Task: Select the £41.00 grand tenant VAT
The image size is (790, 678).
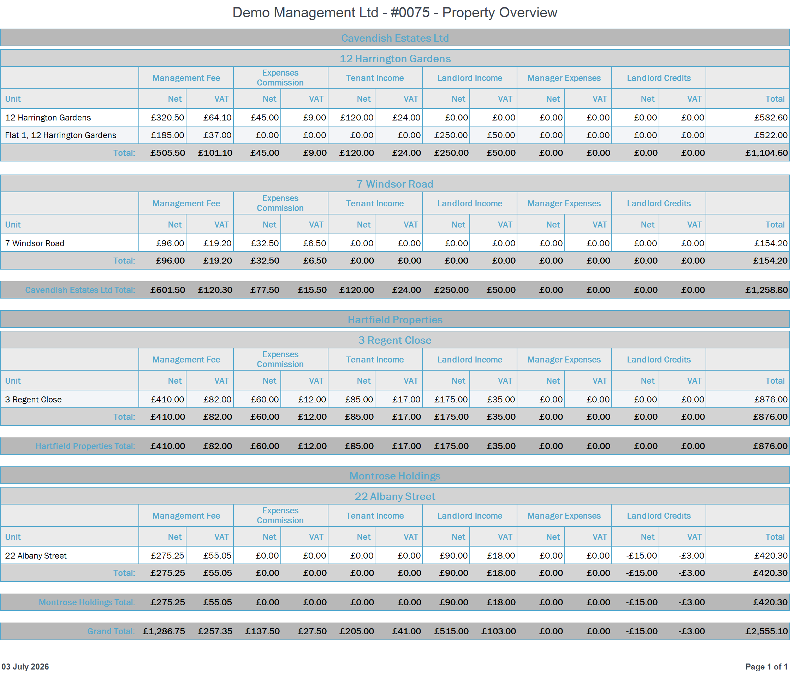Action: coord(406,631)
